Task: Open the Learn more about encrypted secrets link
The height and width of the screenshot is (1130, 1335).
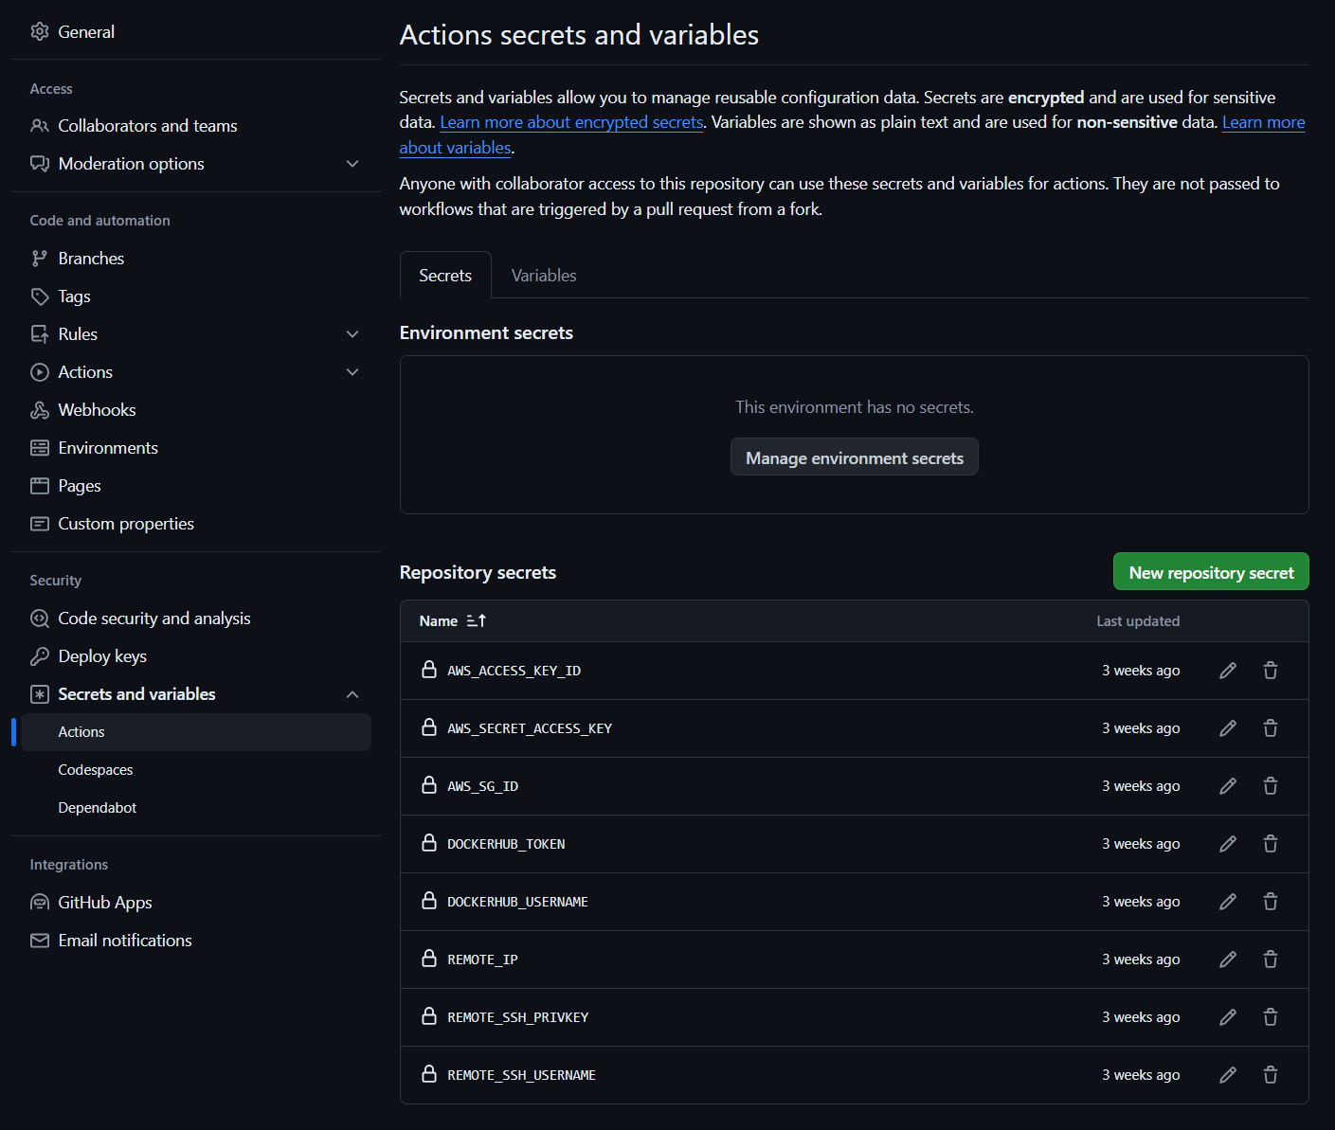Action: coord(571,122)
